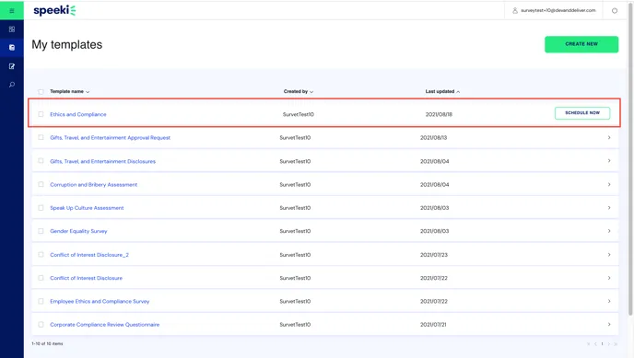The image size is (634, 358).
Task: Open Gender Equality Survey template
Action: pos(78,231)
